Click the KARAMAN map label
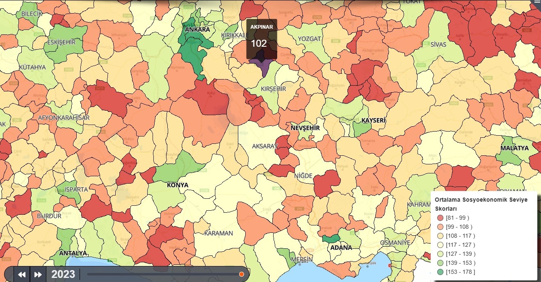Image resolution: width=541 pixels, height=282 pixels. point(219,233)
